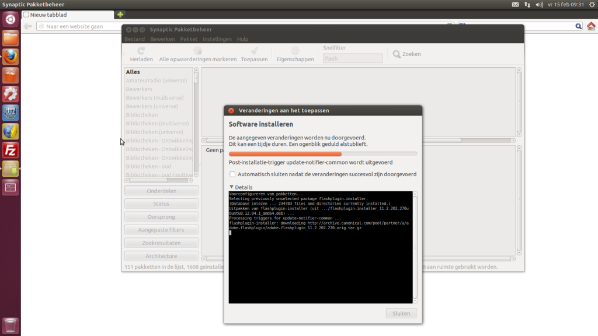Open Firefox from the Unity launcher

11,57
